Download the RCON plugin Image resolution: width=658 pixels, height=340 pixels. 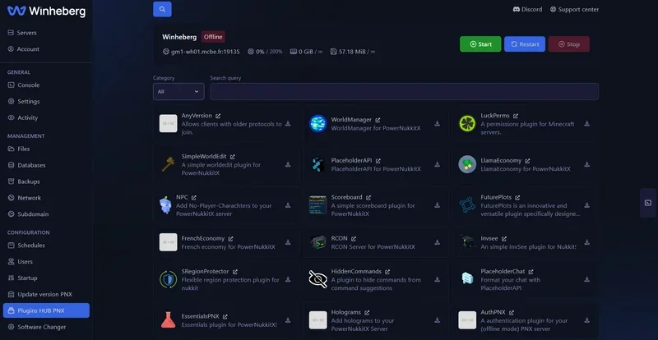tap(438, 242)
